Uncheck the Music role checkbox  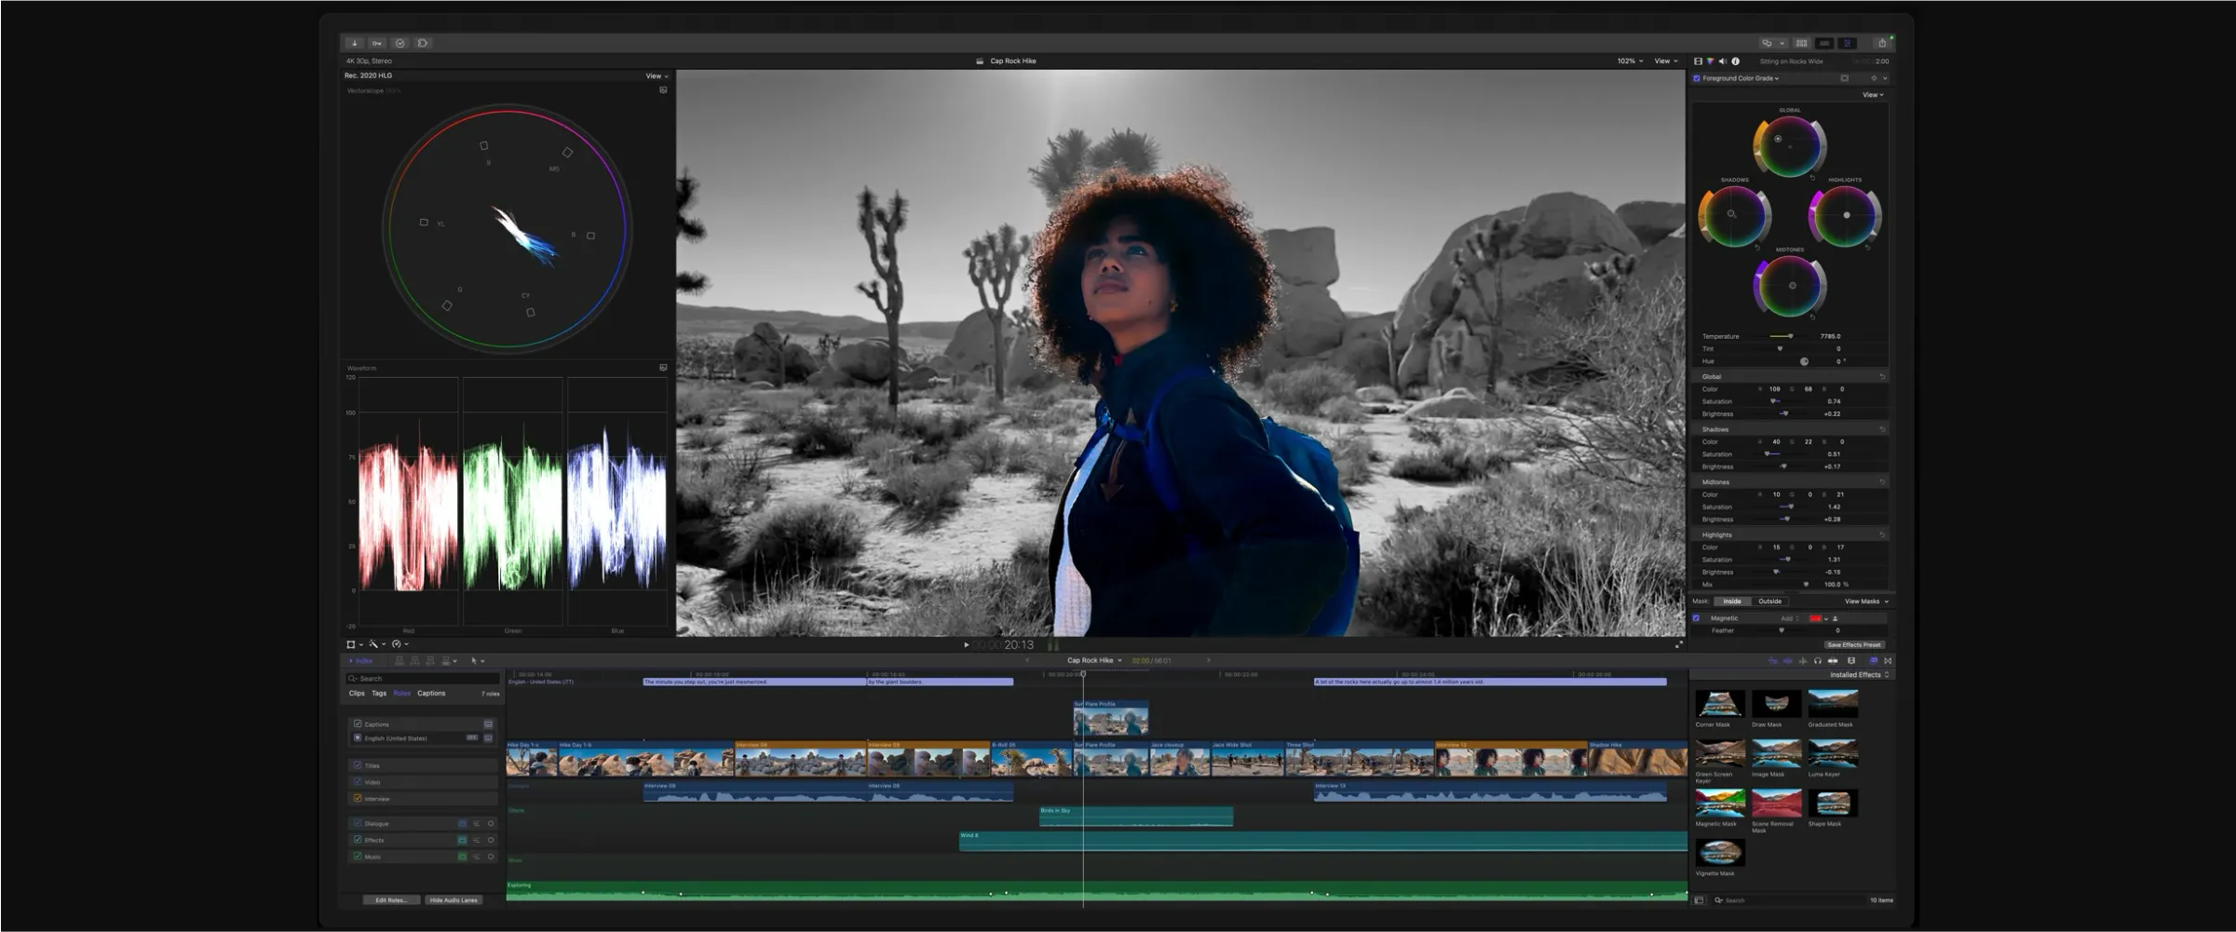[x=358, y=856]
